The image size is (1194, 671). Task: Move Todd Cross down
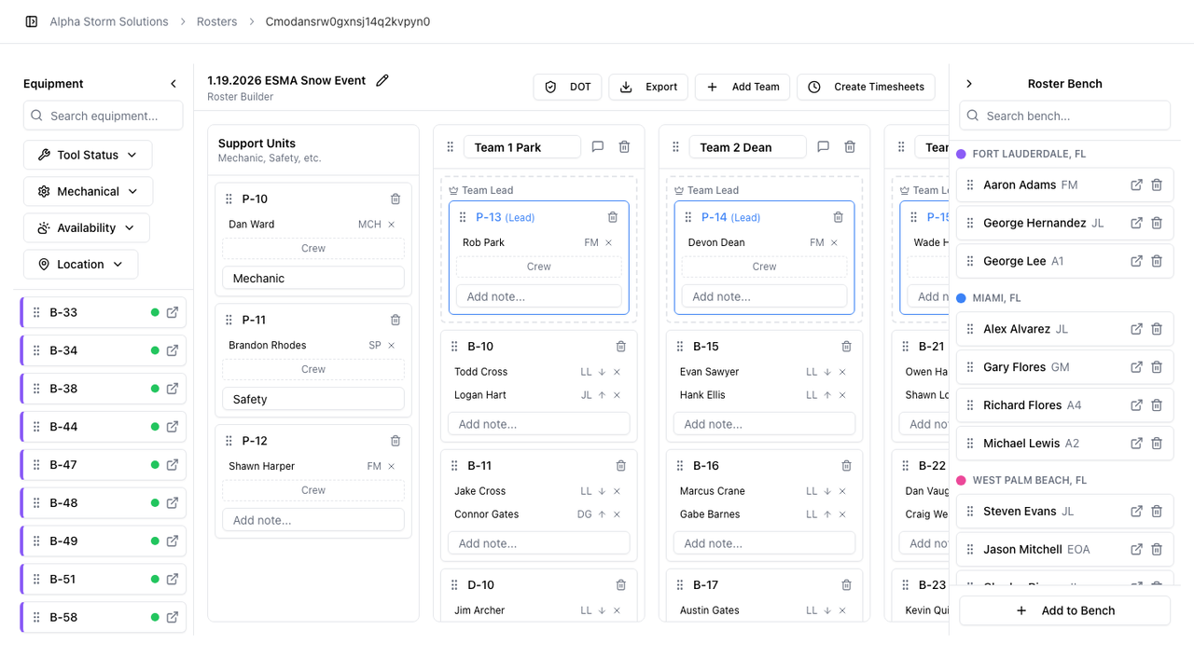pyautogui.click(x=602, y=372)
